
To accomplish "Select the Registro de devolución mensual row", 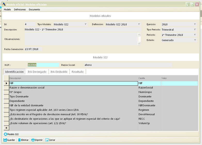I will [x=101, y=114].
